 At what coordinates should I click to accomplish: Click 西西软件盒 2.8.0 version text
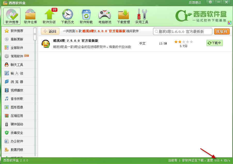15,160
